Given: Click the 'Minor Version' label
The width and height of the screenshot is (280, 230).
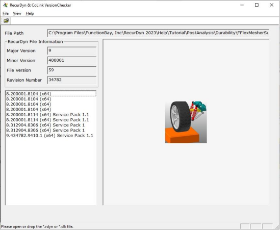Looking at the screenshot, I should (21, 61).
